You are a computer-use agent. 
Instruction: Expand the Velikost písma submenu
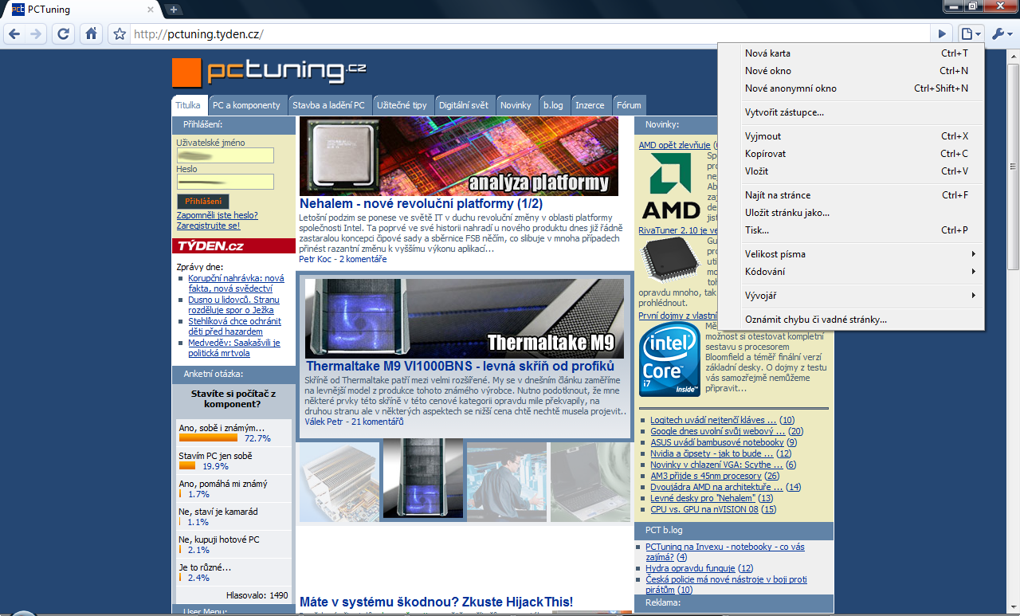[x=851, y=254]
